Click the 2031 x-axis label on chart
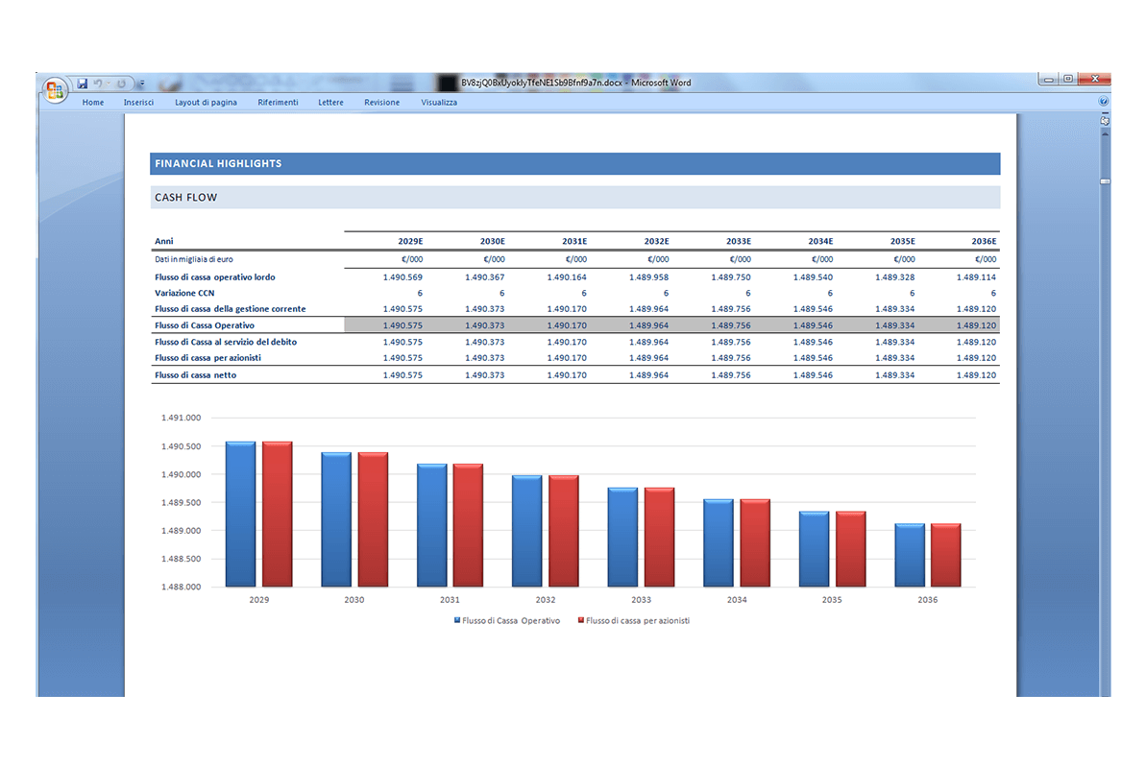1146x768 pixels. [450, 600]
